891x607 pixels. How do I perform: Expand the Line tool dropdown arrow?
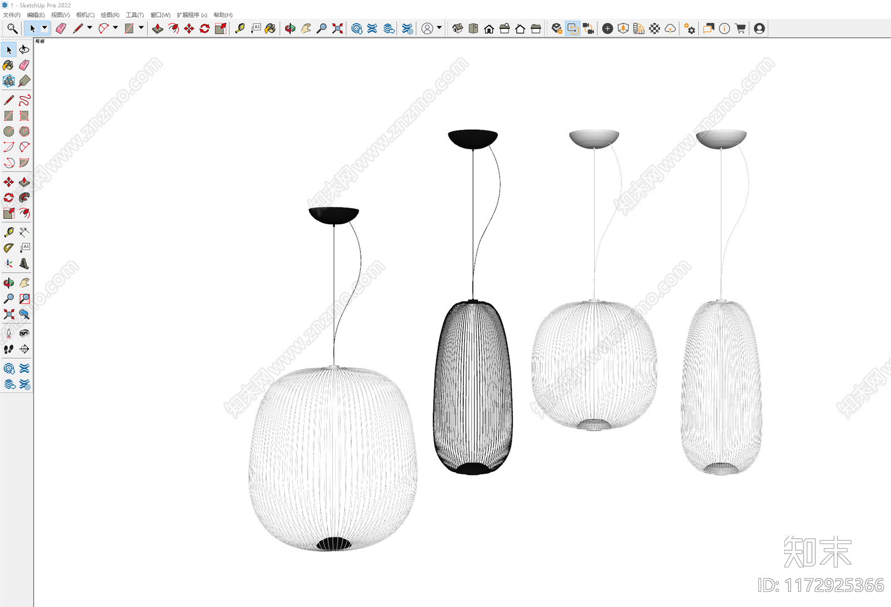point(89,28)
